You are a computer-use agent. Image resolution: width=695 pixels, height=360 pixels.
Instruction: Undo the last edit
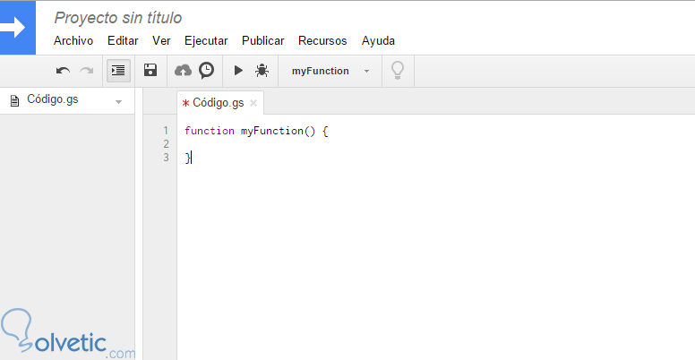[x=63, y=71]
